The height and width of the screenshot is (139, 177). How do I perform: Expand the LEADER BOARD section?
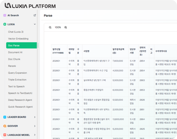click(x=35, y=117)
